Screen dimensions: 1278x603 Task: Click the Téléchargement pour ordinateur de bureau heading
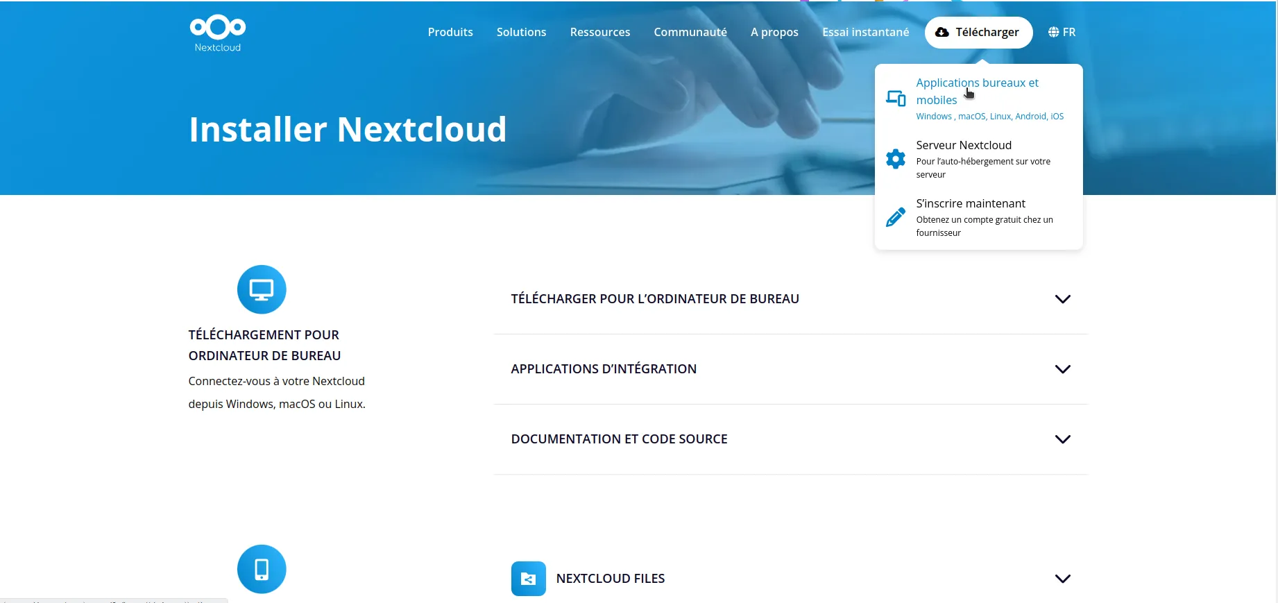click(x=264, y=346)
